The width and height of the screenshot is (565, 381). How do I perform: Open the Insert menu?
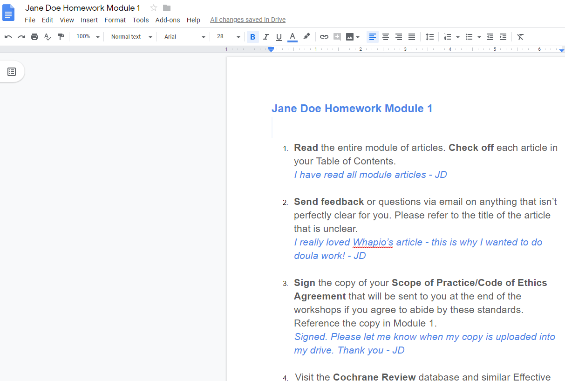pos(89,20)
